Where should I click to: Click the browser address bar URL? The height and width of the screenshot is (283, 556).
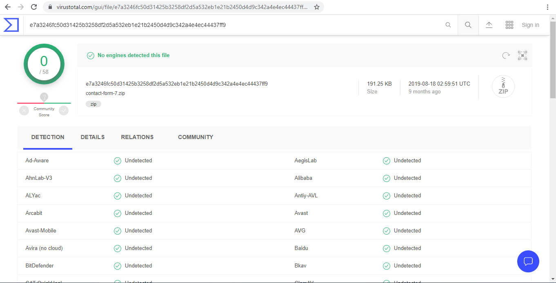[x=182, y=7]
